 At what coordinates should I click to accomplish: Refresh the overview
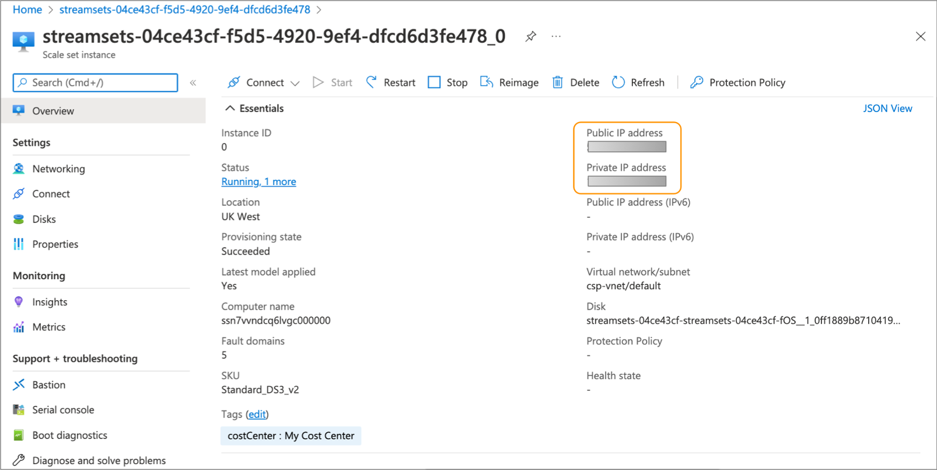[638, 82]
